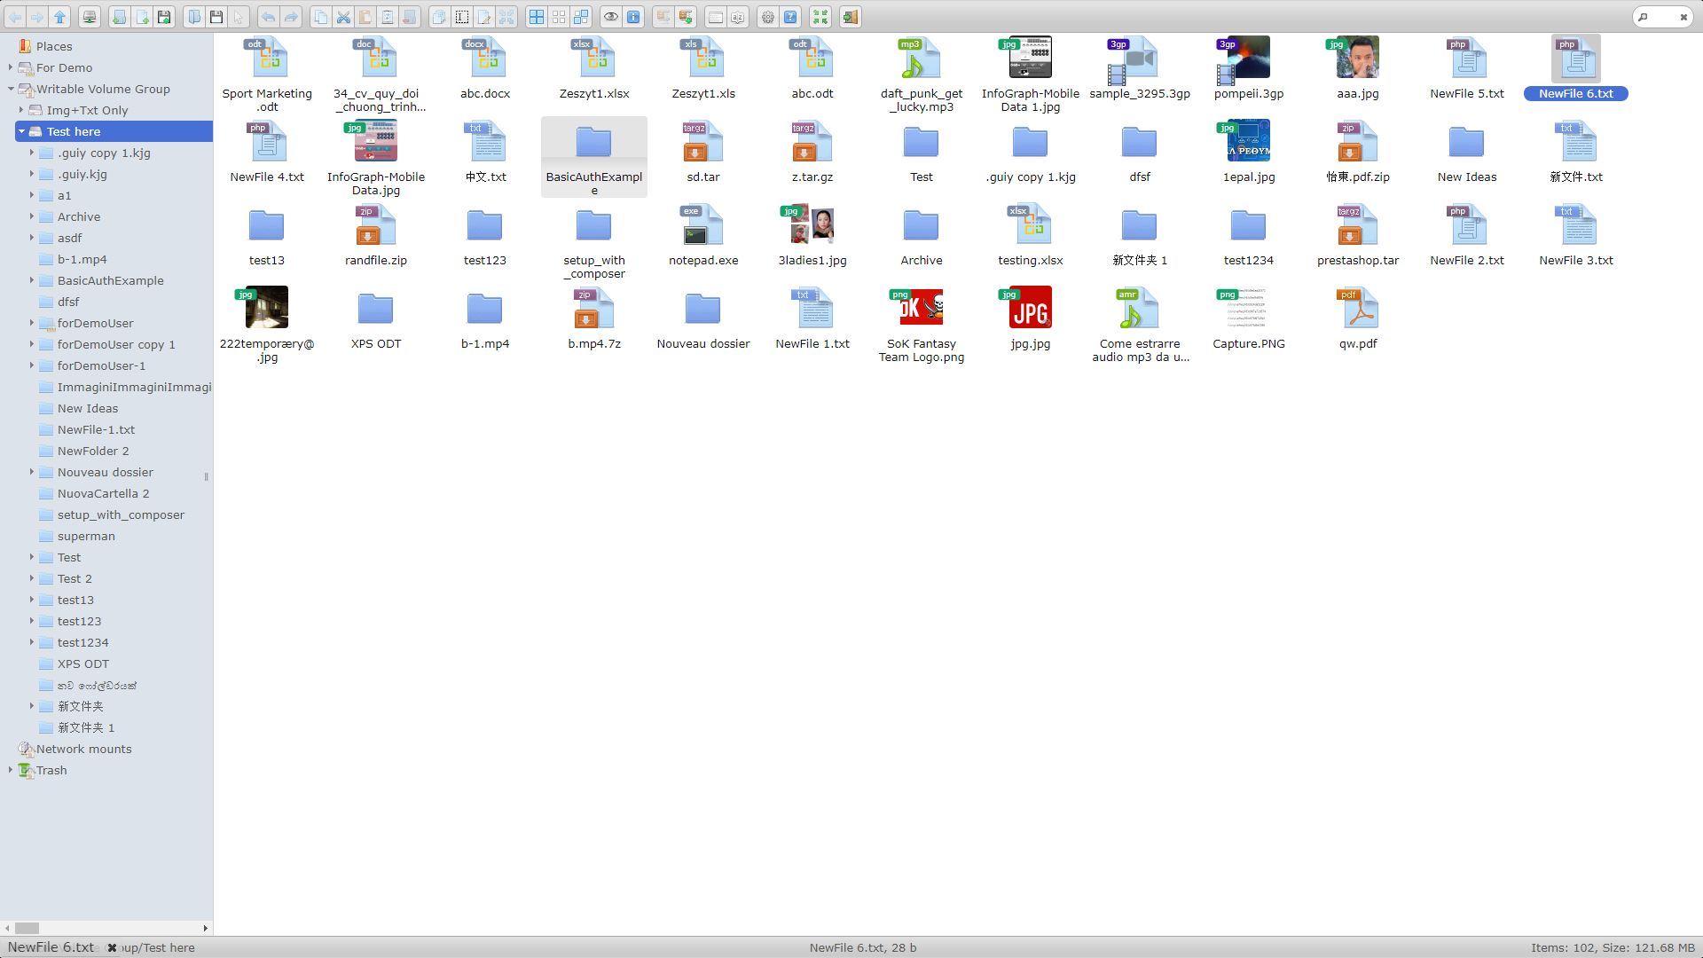Select daft_punk_get_lucky.mp3 file
Screen dimensions: 1703x958
[922, 75]
